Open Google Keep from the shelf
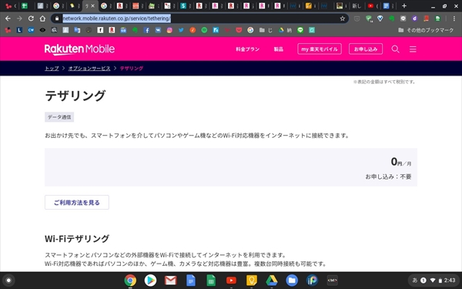 (x=251, y=281)
